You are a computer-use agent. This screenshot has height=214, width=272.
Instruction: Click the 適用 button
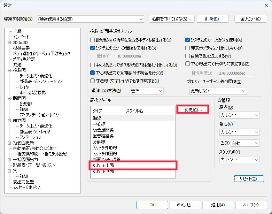(x=218, y=205)
